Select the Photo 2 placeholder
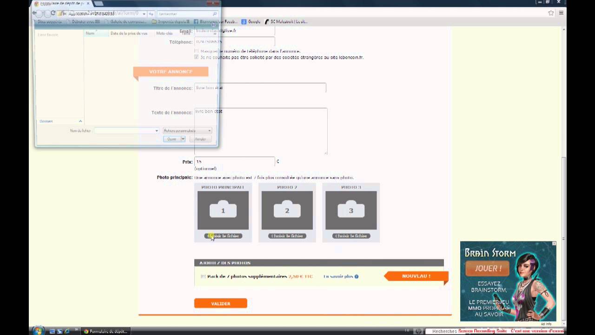595x335 pixels. (287, 210)
